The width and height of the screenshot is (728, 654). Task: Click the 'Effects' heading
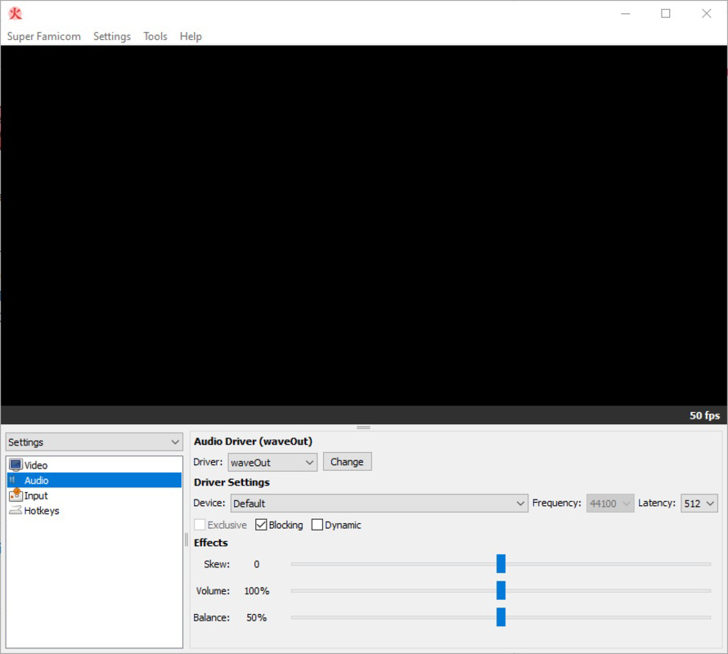(211, 543)
